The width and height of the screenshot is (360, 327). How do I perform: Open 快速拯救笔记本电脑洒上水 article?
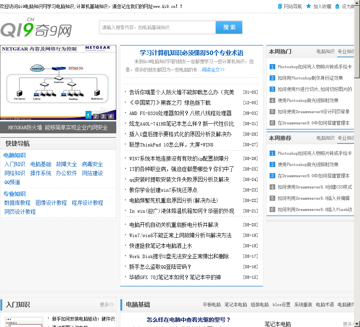click(160, 246)
